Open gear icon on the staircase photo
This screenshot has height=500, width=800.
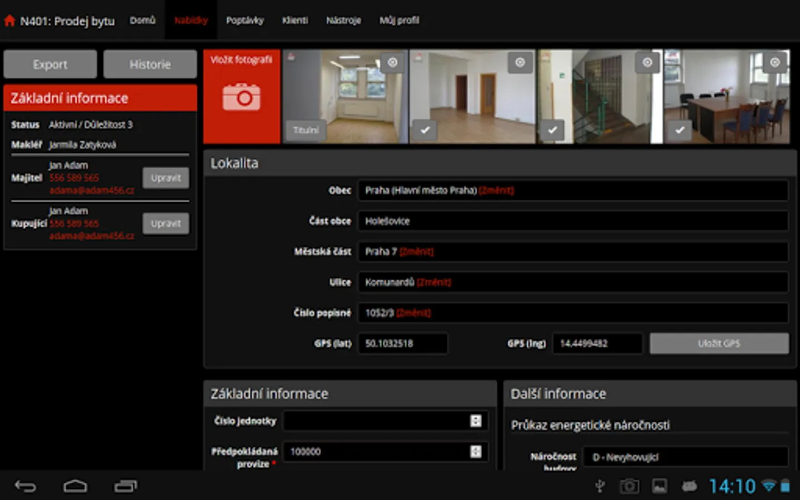point(647,63)
